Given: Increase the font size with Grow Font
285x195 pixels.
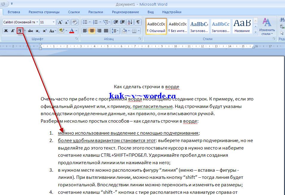Looking at the screenshot, I should tap(60, 22).
